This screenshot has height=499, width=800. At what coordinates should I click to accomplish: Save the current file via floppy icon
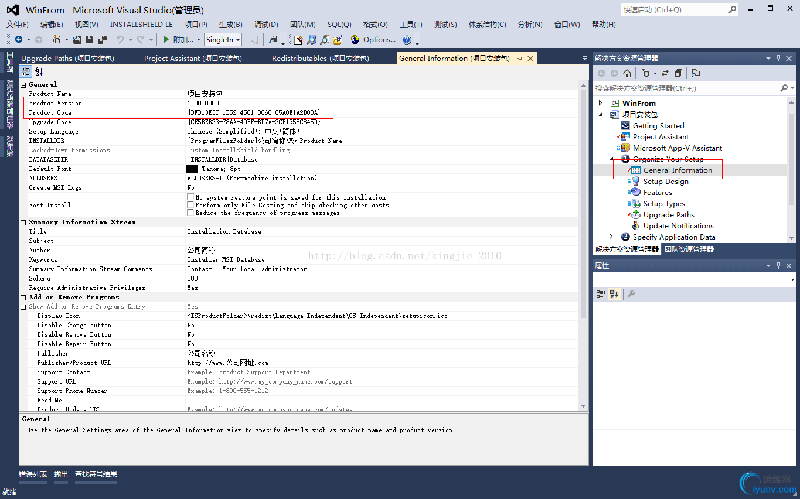click(x=90, y=39)
